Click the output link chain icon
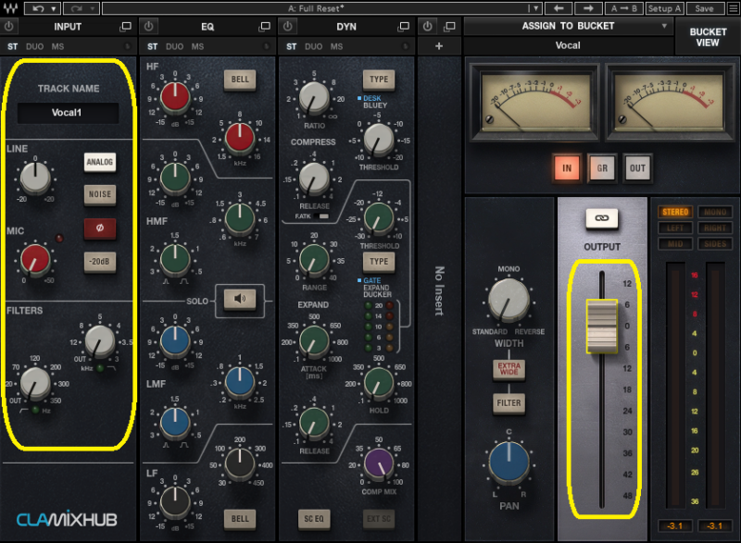This screenshot has width=741, height=543. click(600, 218)
